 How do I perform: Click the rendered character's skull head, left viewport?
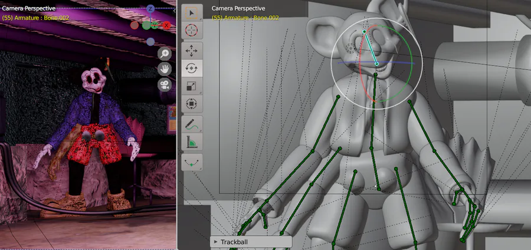pyautogui.click(x=93, y=80)
